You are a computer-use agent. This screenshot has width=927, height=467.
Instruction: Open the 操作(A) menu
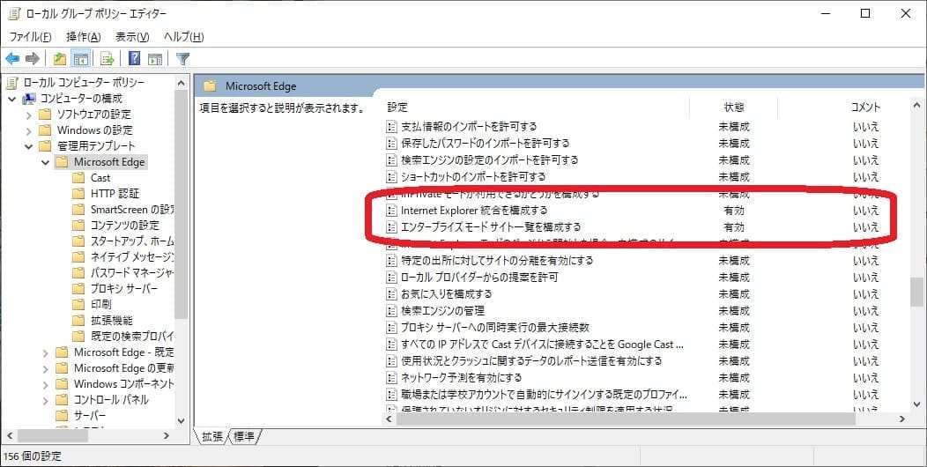pyautogui.click(x=84, y=37)
